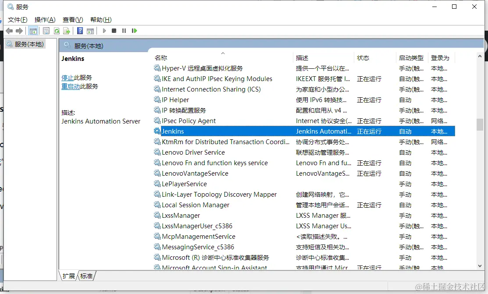
Task: Click the 停止 link to stop service
Action: (68, 78)
